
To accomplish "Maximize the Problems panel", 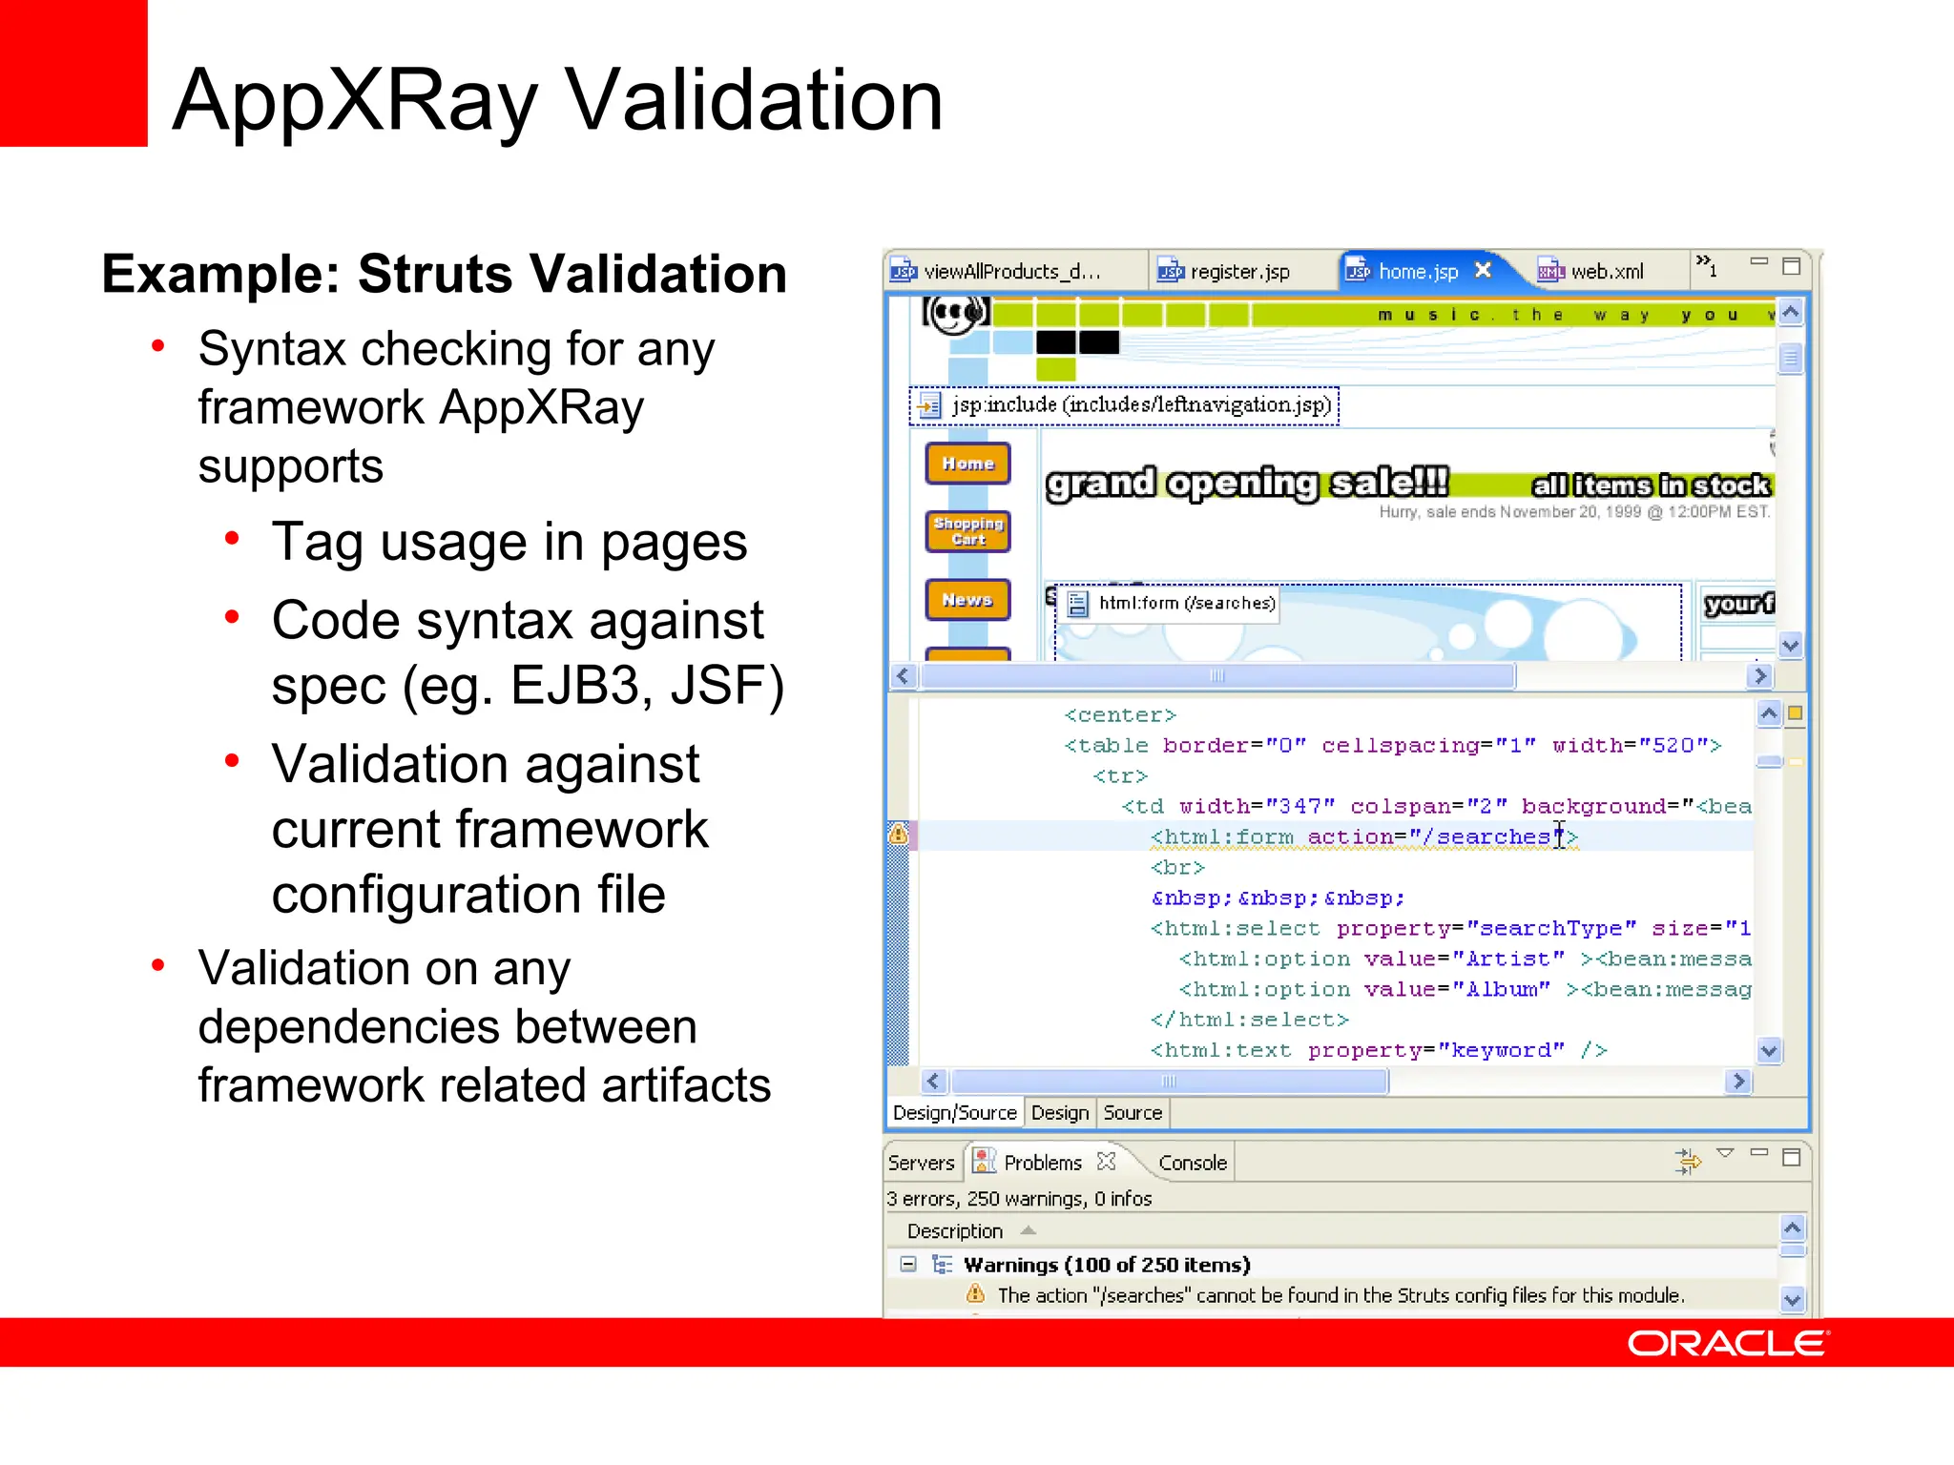I will (1792, 1157).
